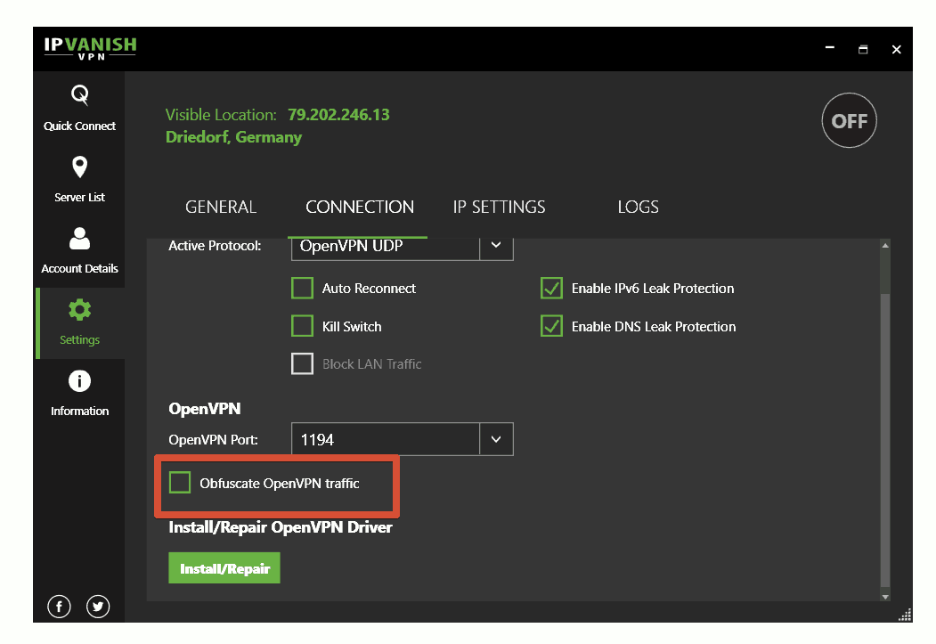This screenshot has height=644, width=936.
Task: Click the settings scrollbar up arrow
Action: (x=885, y=245)
